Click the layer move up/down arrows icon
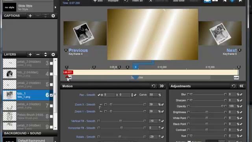252x142 pixels. (x=46, y=54)
